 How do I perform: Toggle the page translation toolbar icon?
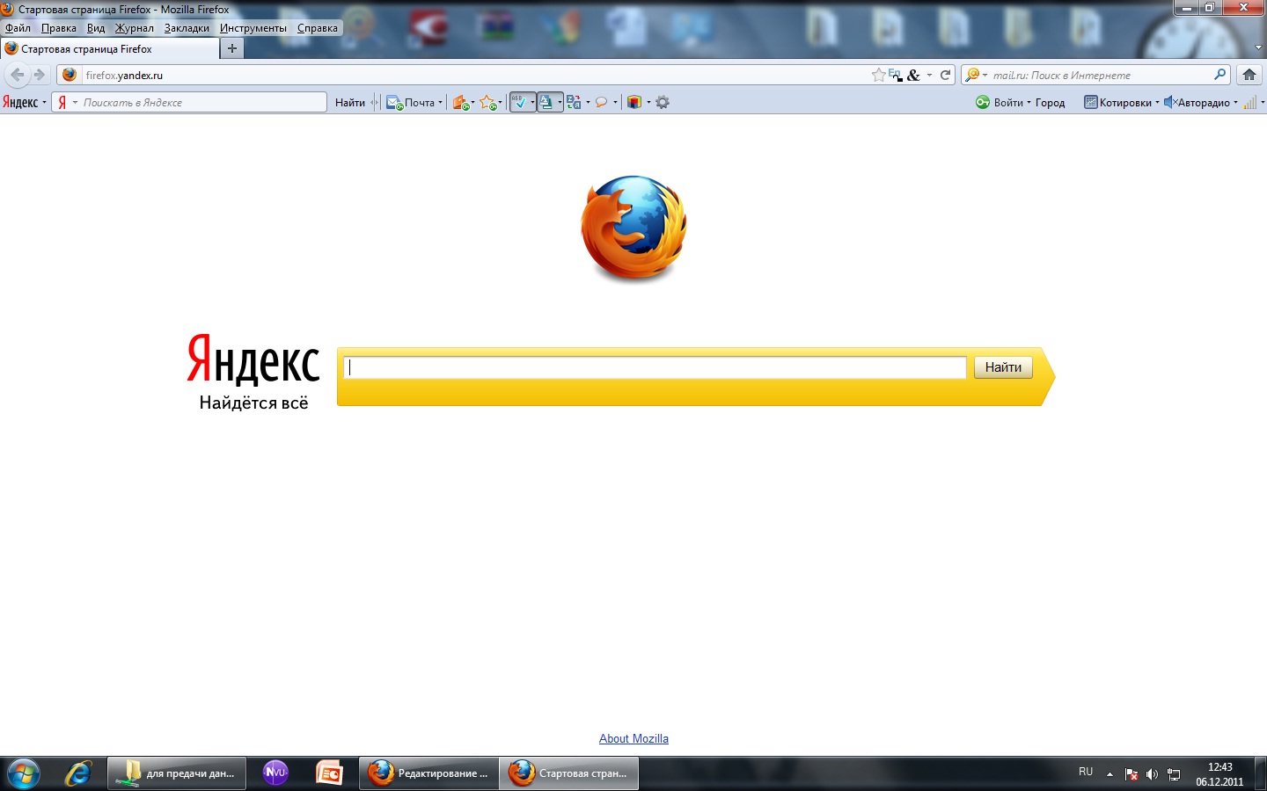546,102
